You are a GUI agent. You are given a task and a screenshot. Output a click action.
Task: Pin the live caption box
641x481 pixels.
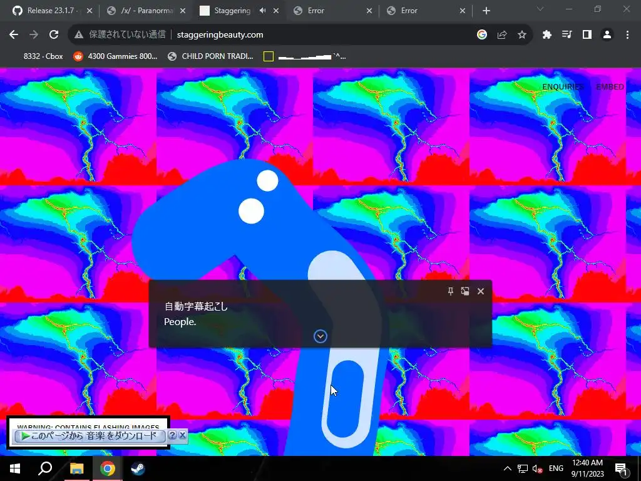click(451, 291)
